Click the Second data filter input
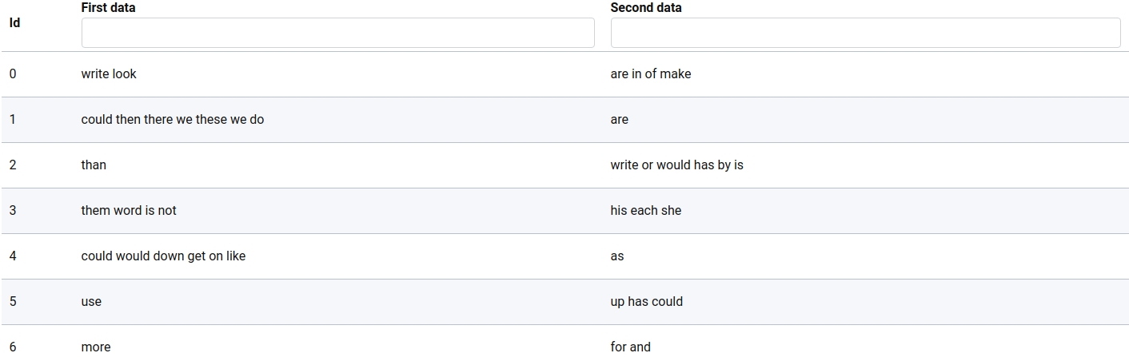 point(865,33)
